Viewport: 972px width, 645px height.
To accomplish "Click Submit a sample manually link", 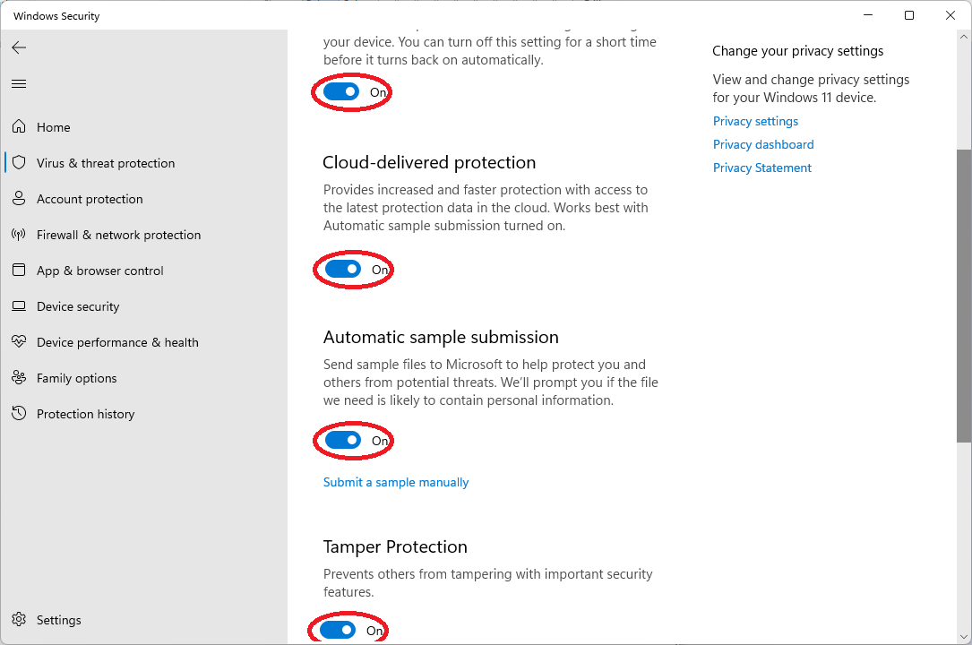I will pos(395,482).
